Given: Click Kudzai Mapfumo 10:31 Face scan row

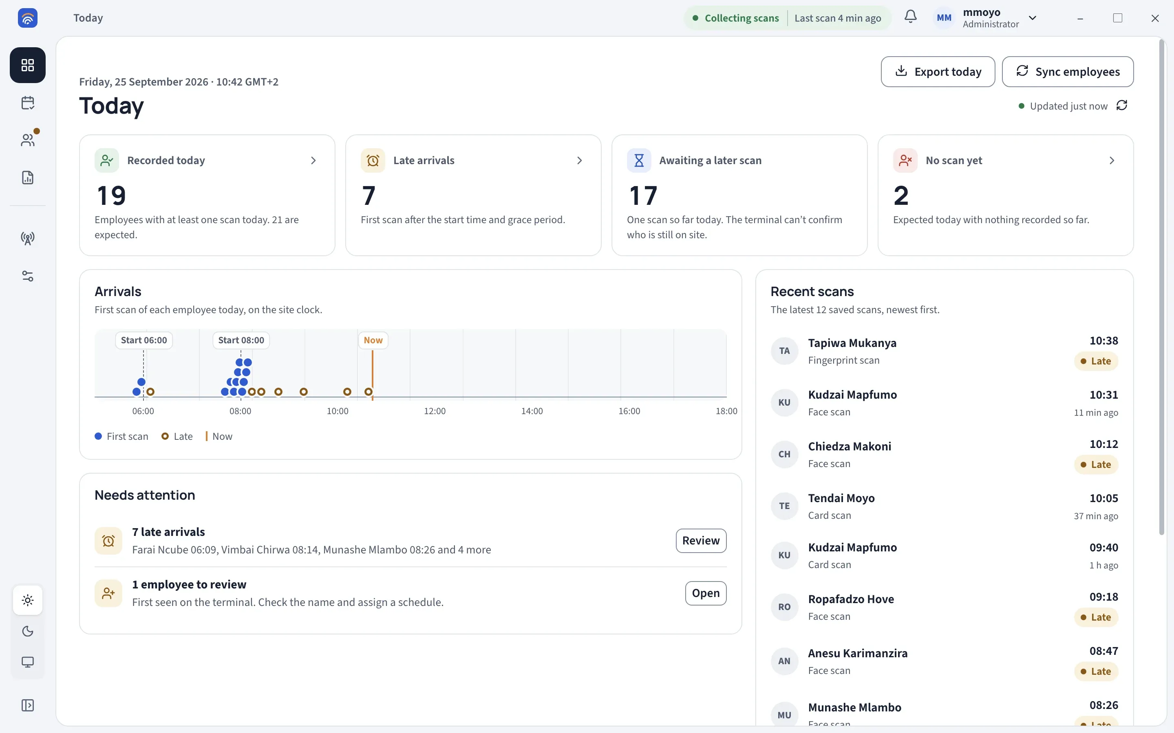Looking at the screenshot, I should pyautogui.click(x=944, y=403).
